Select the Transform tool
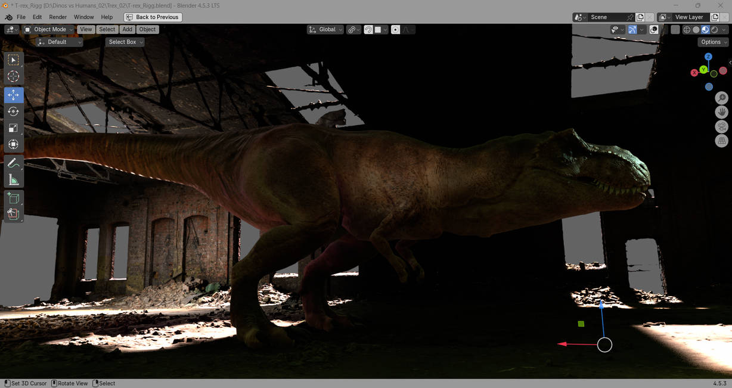732x388 pixels. click(x=13, y=144)
